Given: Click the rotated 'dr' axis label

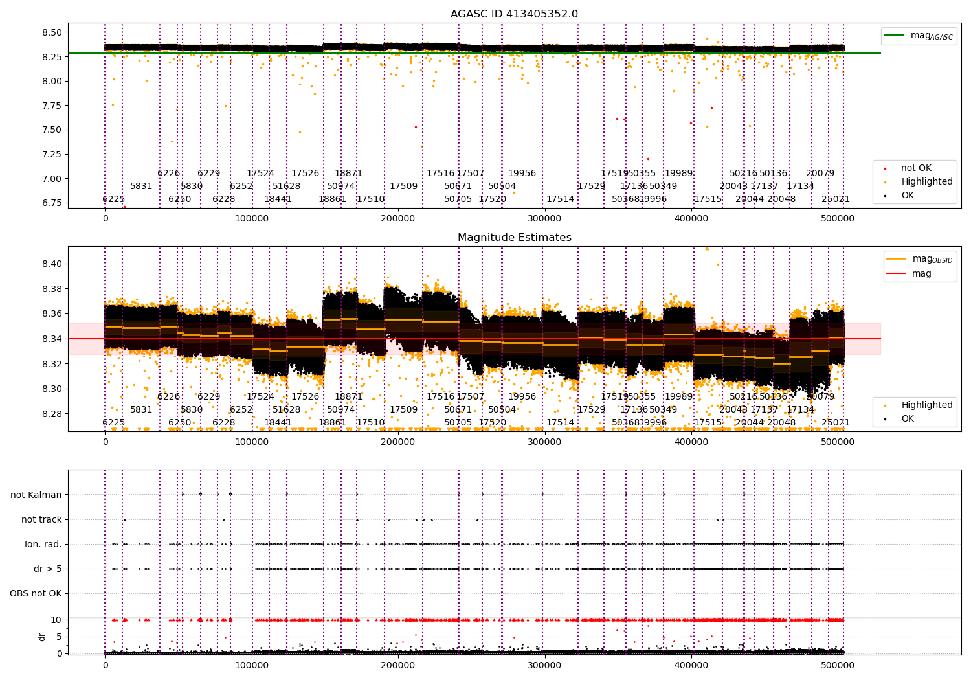Looking at the screenshot, I should [42, 637].
